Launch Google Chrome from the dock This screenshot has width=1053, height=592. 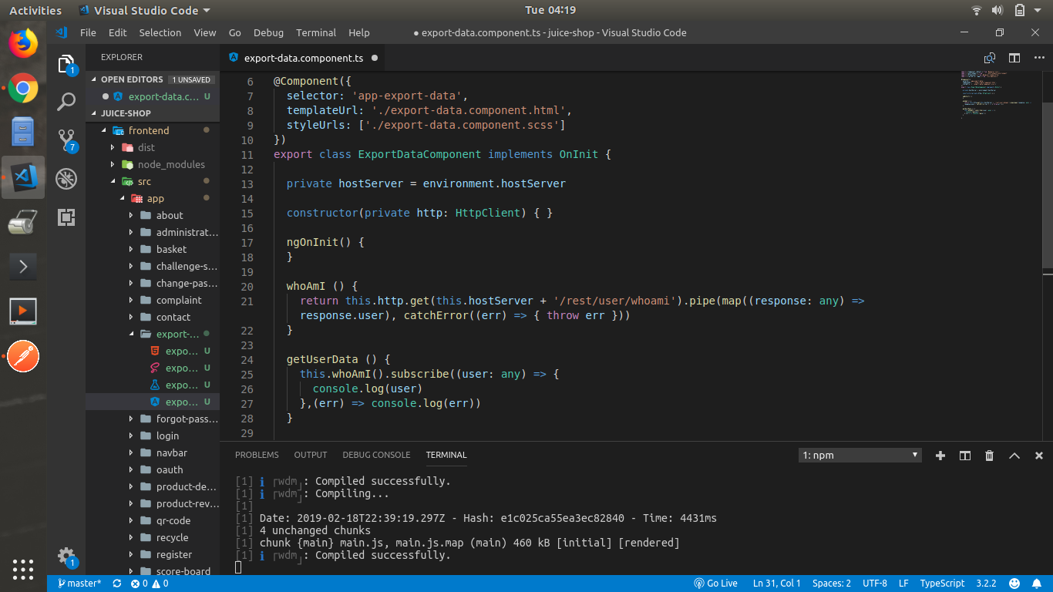(x=23, y=89)
